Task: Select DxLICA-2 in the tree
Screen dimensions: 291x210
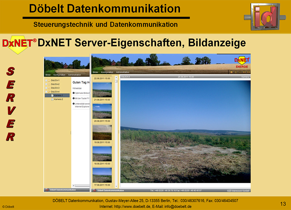Action: (55, 84)
